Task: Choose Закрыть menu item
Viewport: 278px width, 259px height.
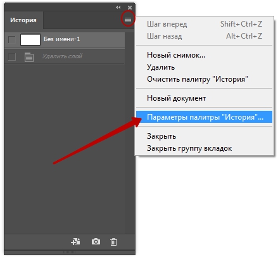Action: 204,136
